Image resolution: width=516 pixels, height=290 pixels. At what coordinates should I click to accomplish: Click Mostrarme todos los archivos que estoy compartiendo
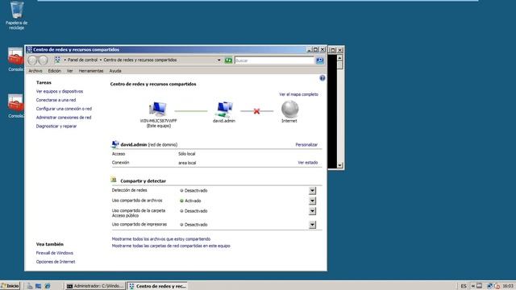coord(161,239)
